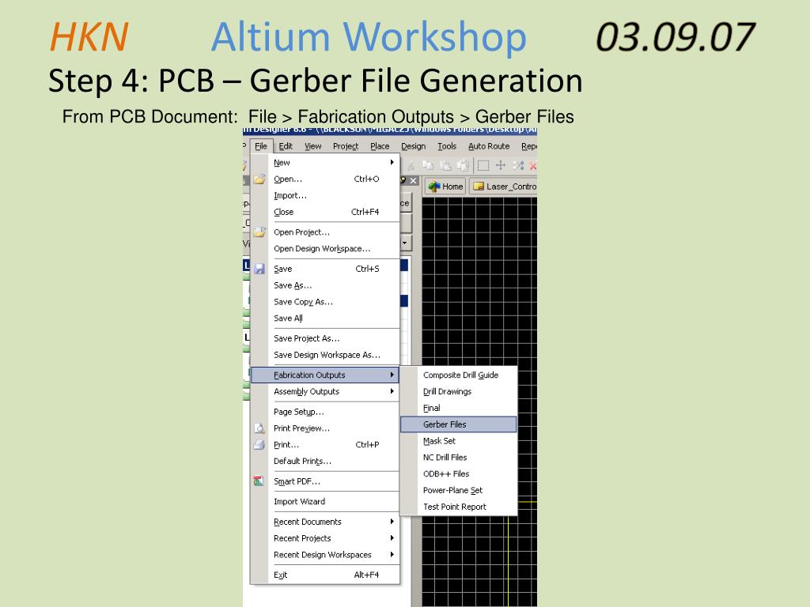
Task: Launch the Import Wizard
Action: [x=324, y=502]
